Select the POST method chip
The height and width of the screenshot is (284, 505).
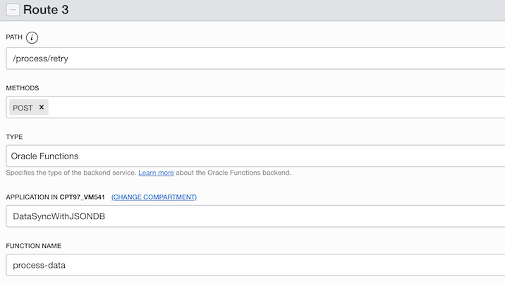coord(23,108)
